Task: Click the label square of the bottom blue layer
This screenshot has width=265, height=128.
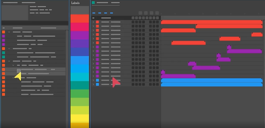Action: click(98, 84)
